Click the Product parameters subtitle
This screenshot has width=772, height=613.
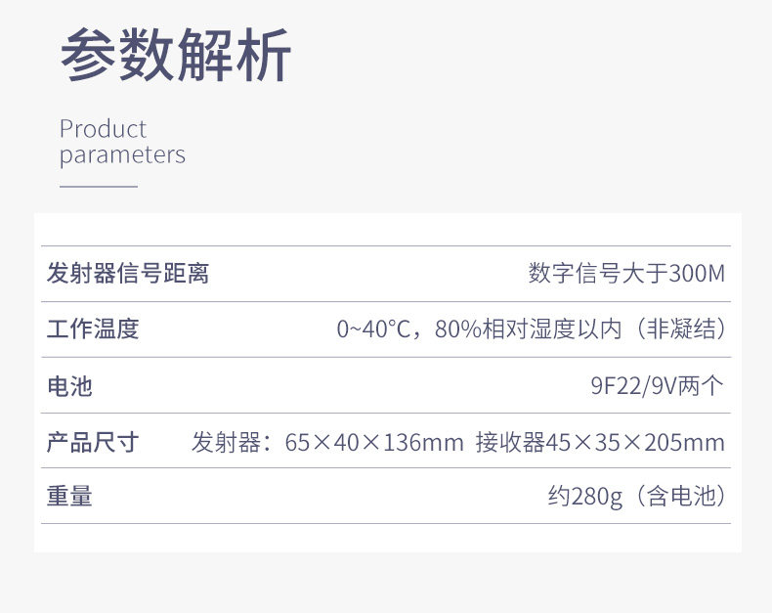tap(122, 143)
